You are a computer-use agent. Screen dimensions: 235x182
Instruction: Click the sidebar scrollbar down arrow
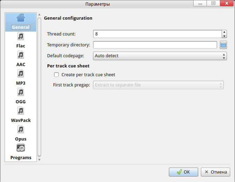click(39, 160)
